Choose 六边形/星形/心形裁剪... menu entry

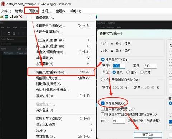(62, 90)
